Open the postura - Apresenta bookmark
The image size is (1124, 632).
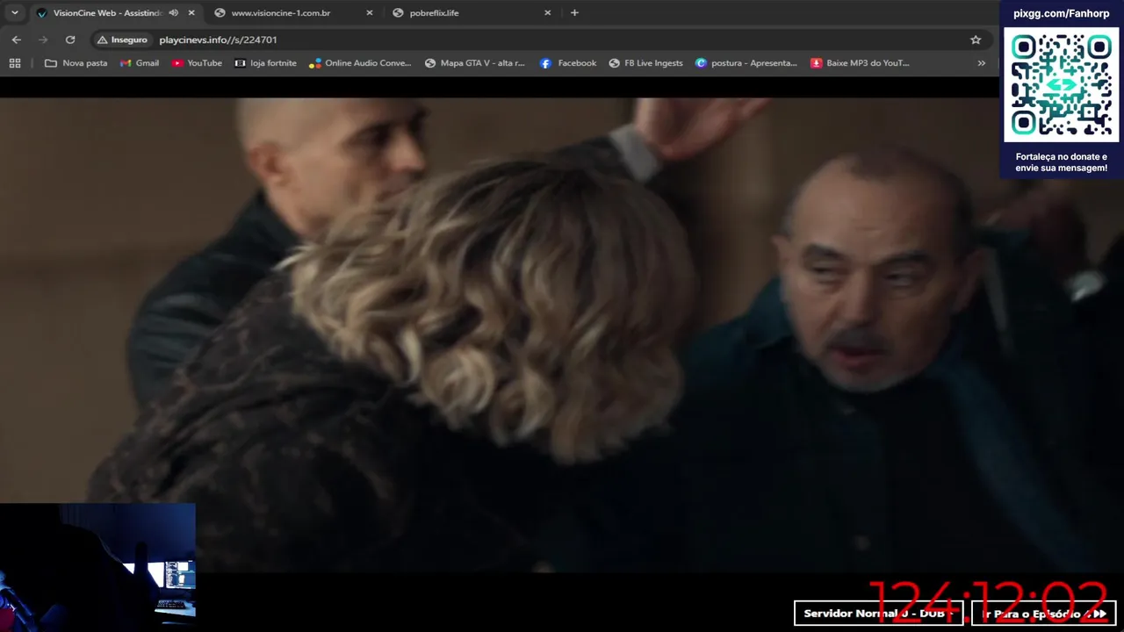click(x=746, y=63)
